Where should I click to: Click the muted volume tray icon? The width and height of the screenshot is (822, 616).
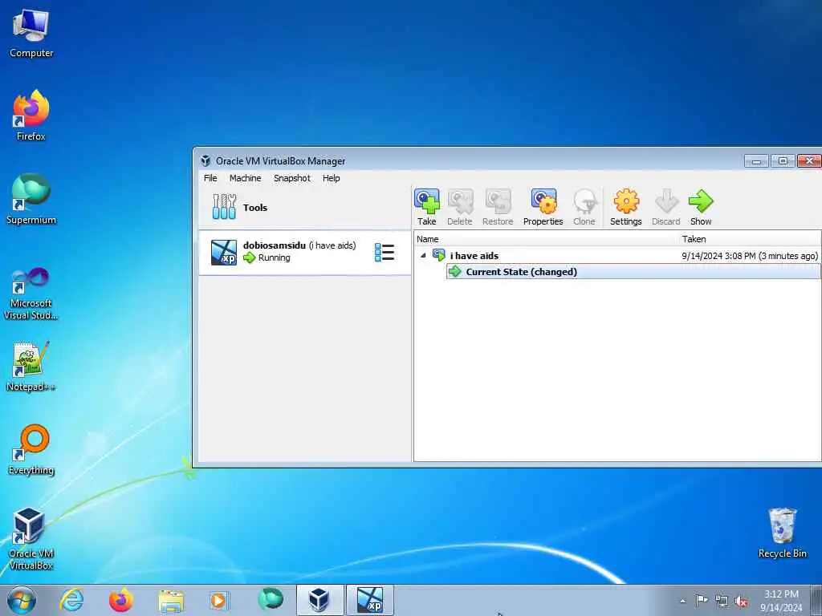tap(741, 601)
